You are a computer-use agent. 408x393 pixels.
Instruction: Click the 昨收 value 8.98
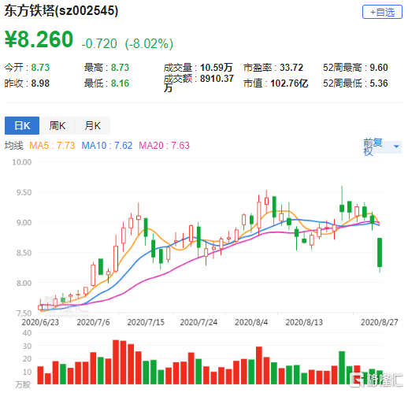(x=40, y=83)
